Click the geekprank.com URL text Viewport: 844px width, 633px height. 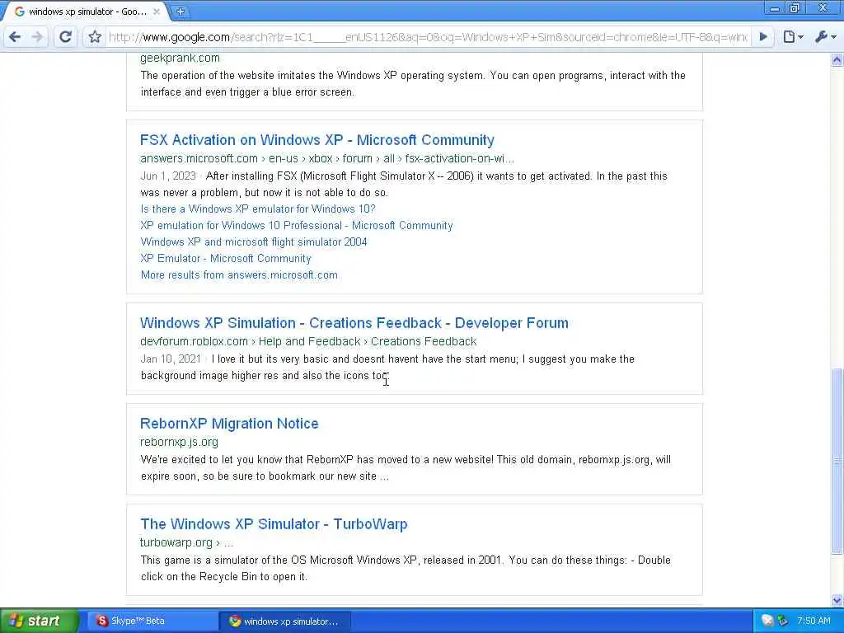point(180,59)
